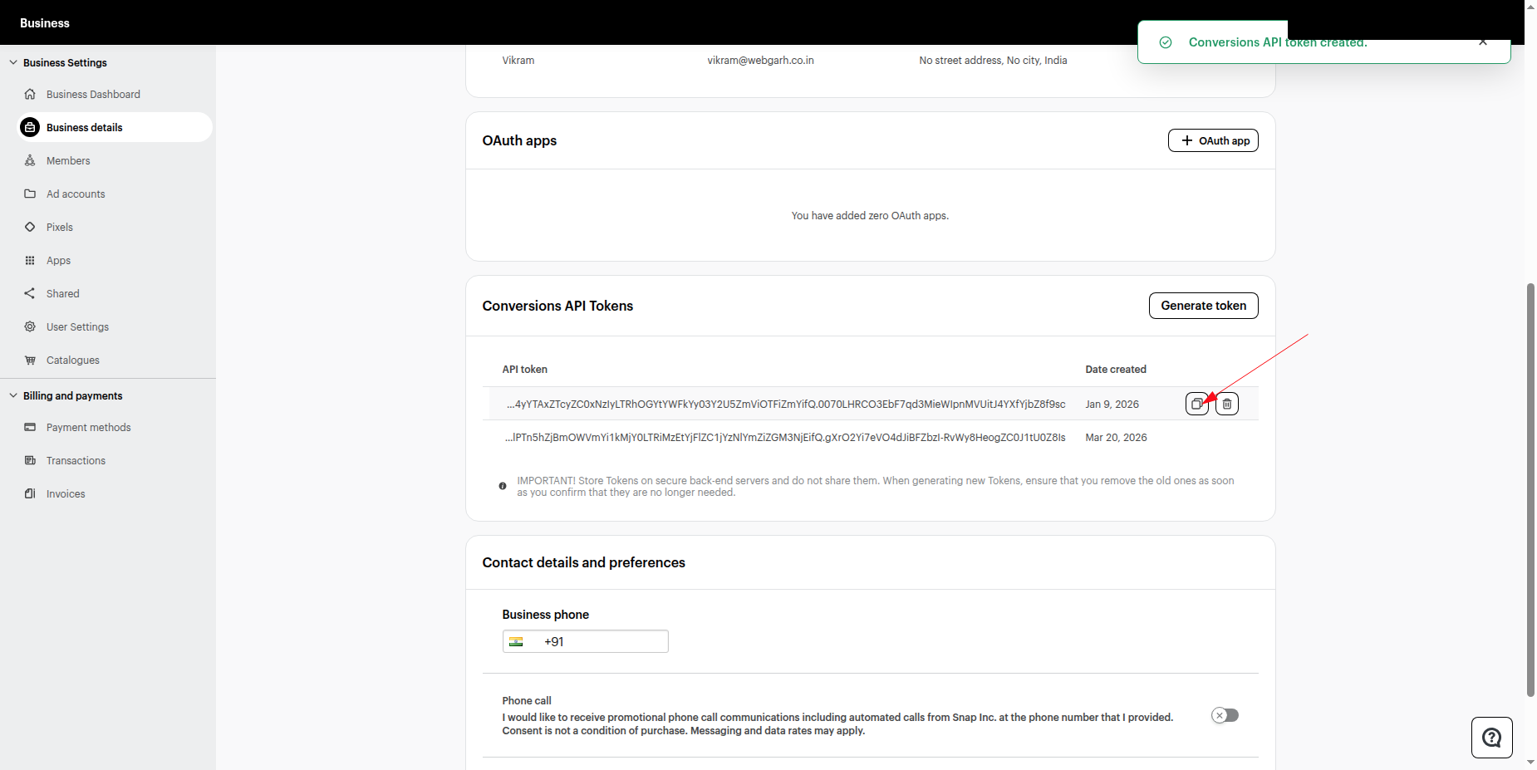This screenshot has height=770, width=1537.
Task: Click the Catalogues cart icon
Action: pos(30,360)
